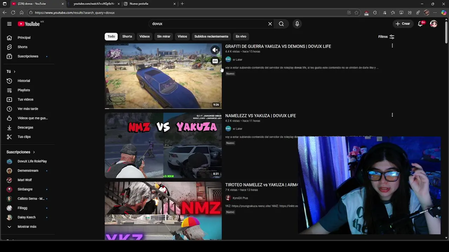The image size is (449, 252).
Task: Select the Todo filter chip
Action: 111,36
